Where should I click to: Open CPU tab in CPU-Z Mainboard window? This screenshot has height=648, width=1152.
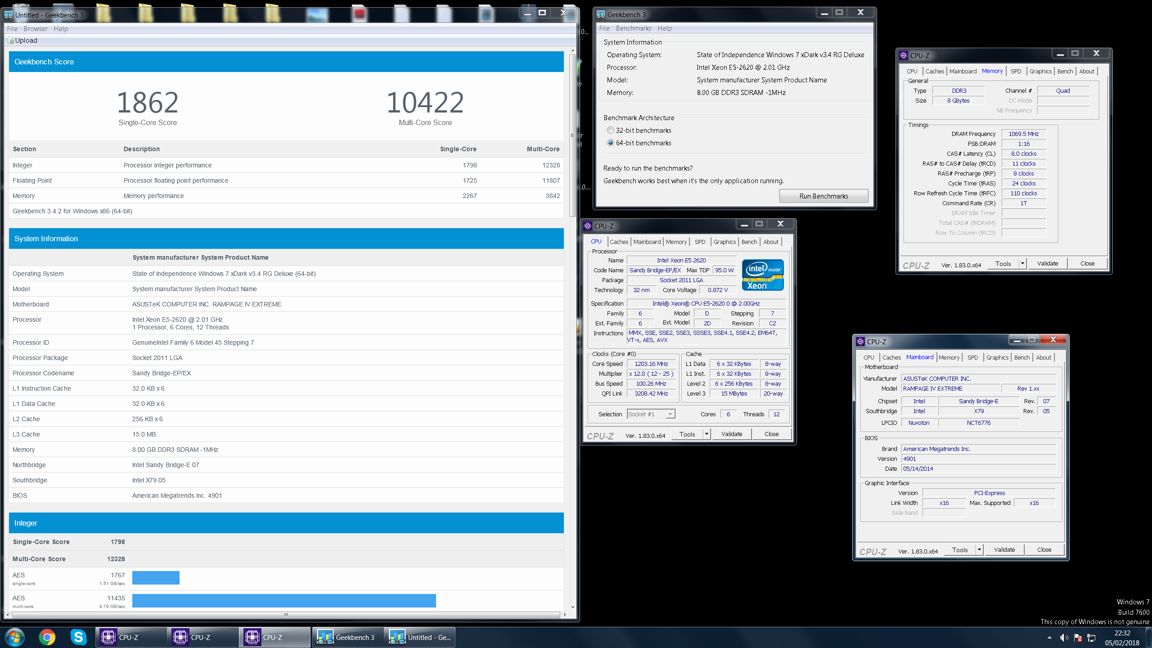[x=868, y=358]
